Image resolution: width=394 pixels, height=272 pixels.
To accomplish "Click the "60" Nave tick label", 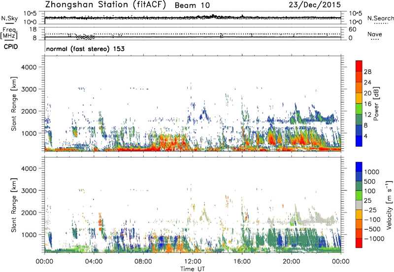I will [352, 29].
